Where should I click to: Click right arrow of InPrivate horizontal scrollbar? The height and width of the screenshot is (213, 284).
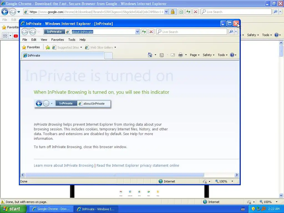click(237, 175)
